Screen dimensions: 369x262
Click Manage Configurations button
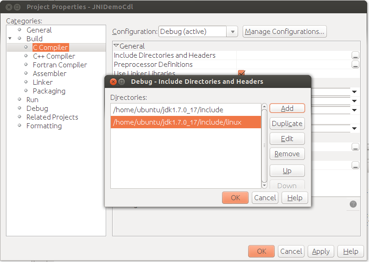[x=284, y=32]
